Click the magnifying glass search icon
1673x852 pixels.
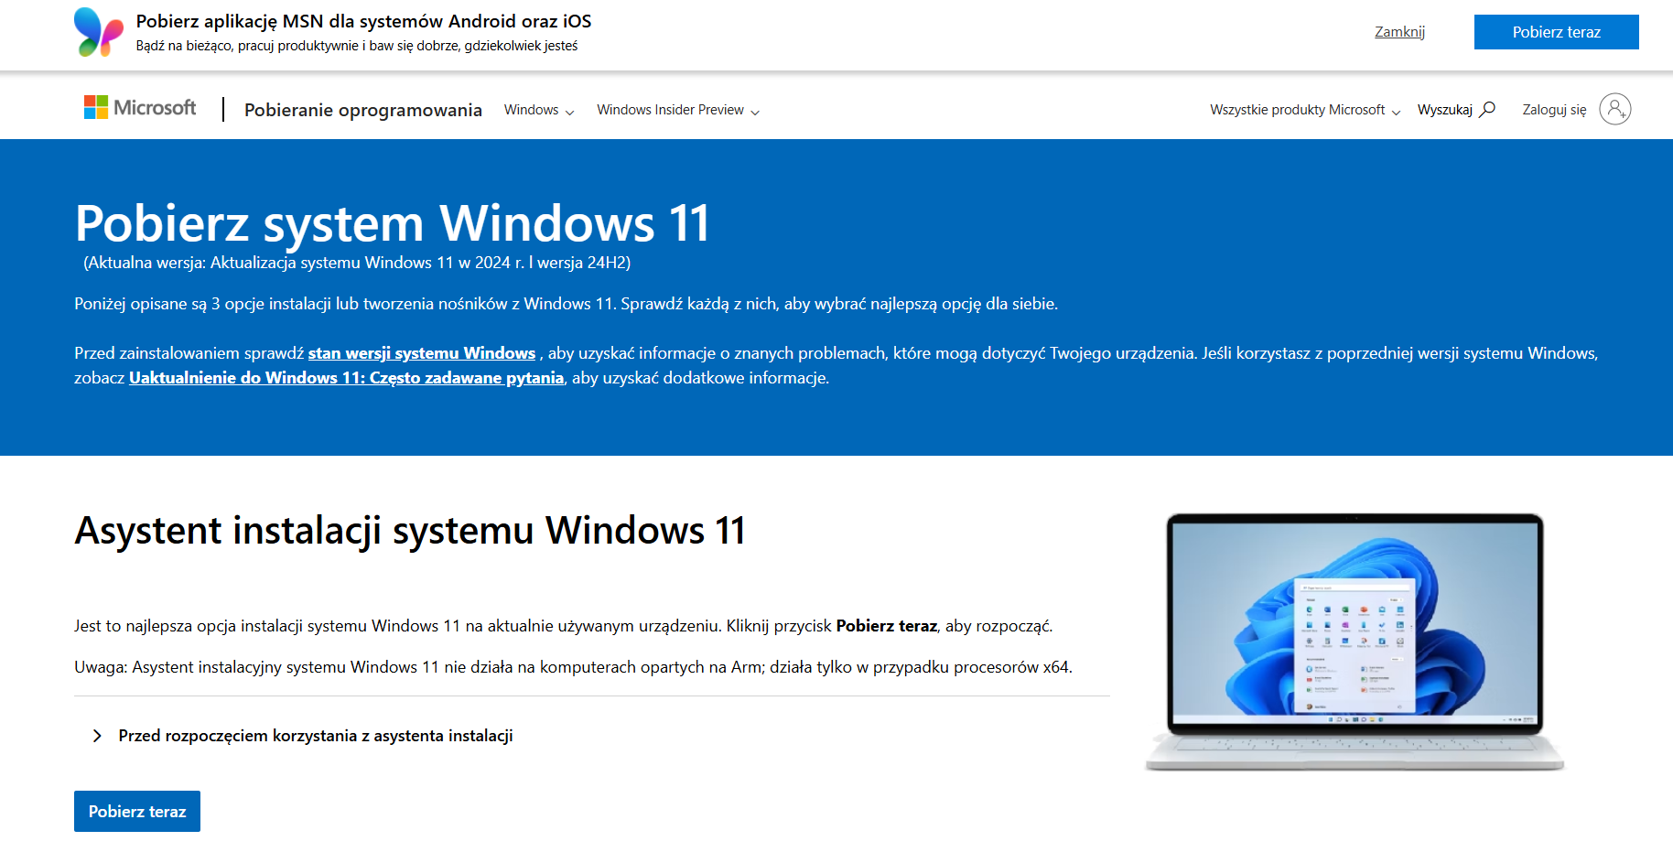(x=1488, y=109)
